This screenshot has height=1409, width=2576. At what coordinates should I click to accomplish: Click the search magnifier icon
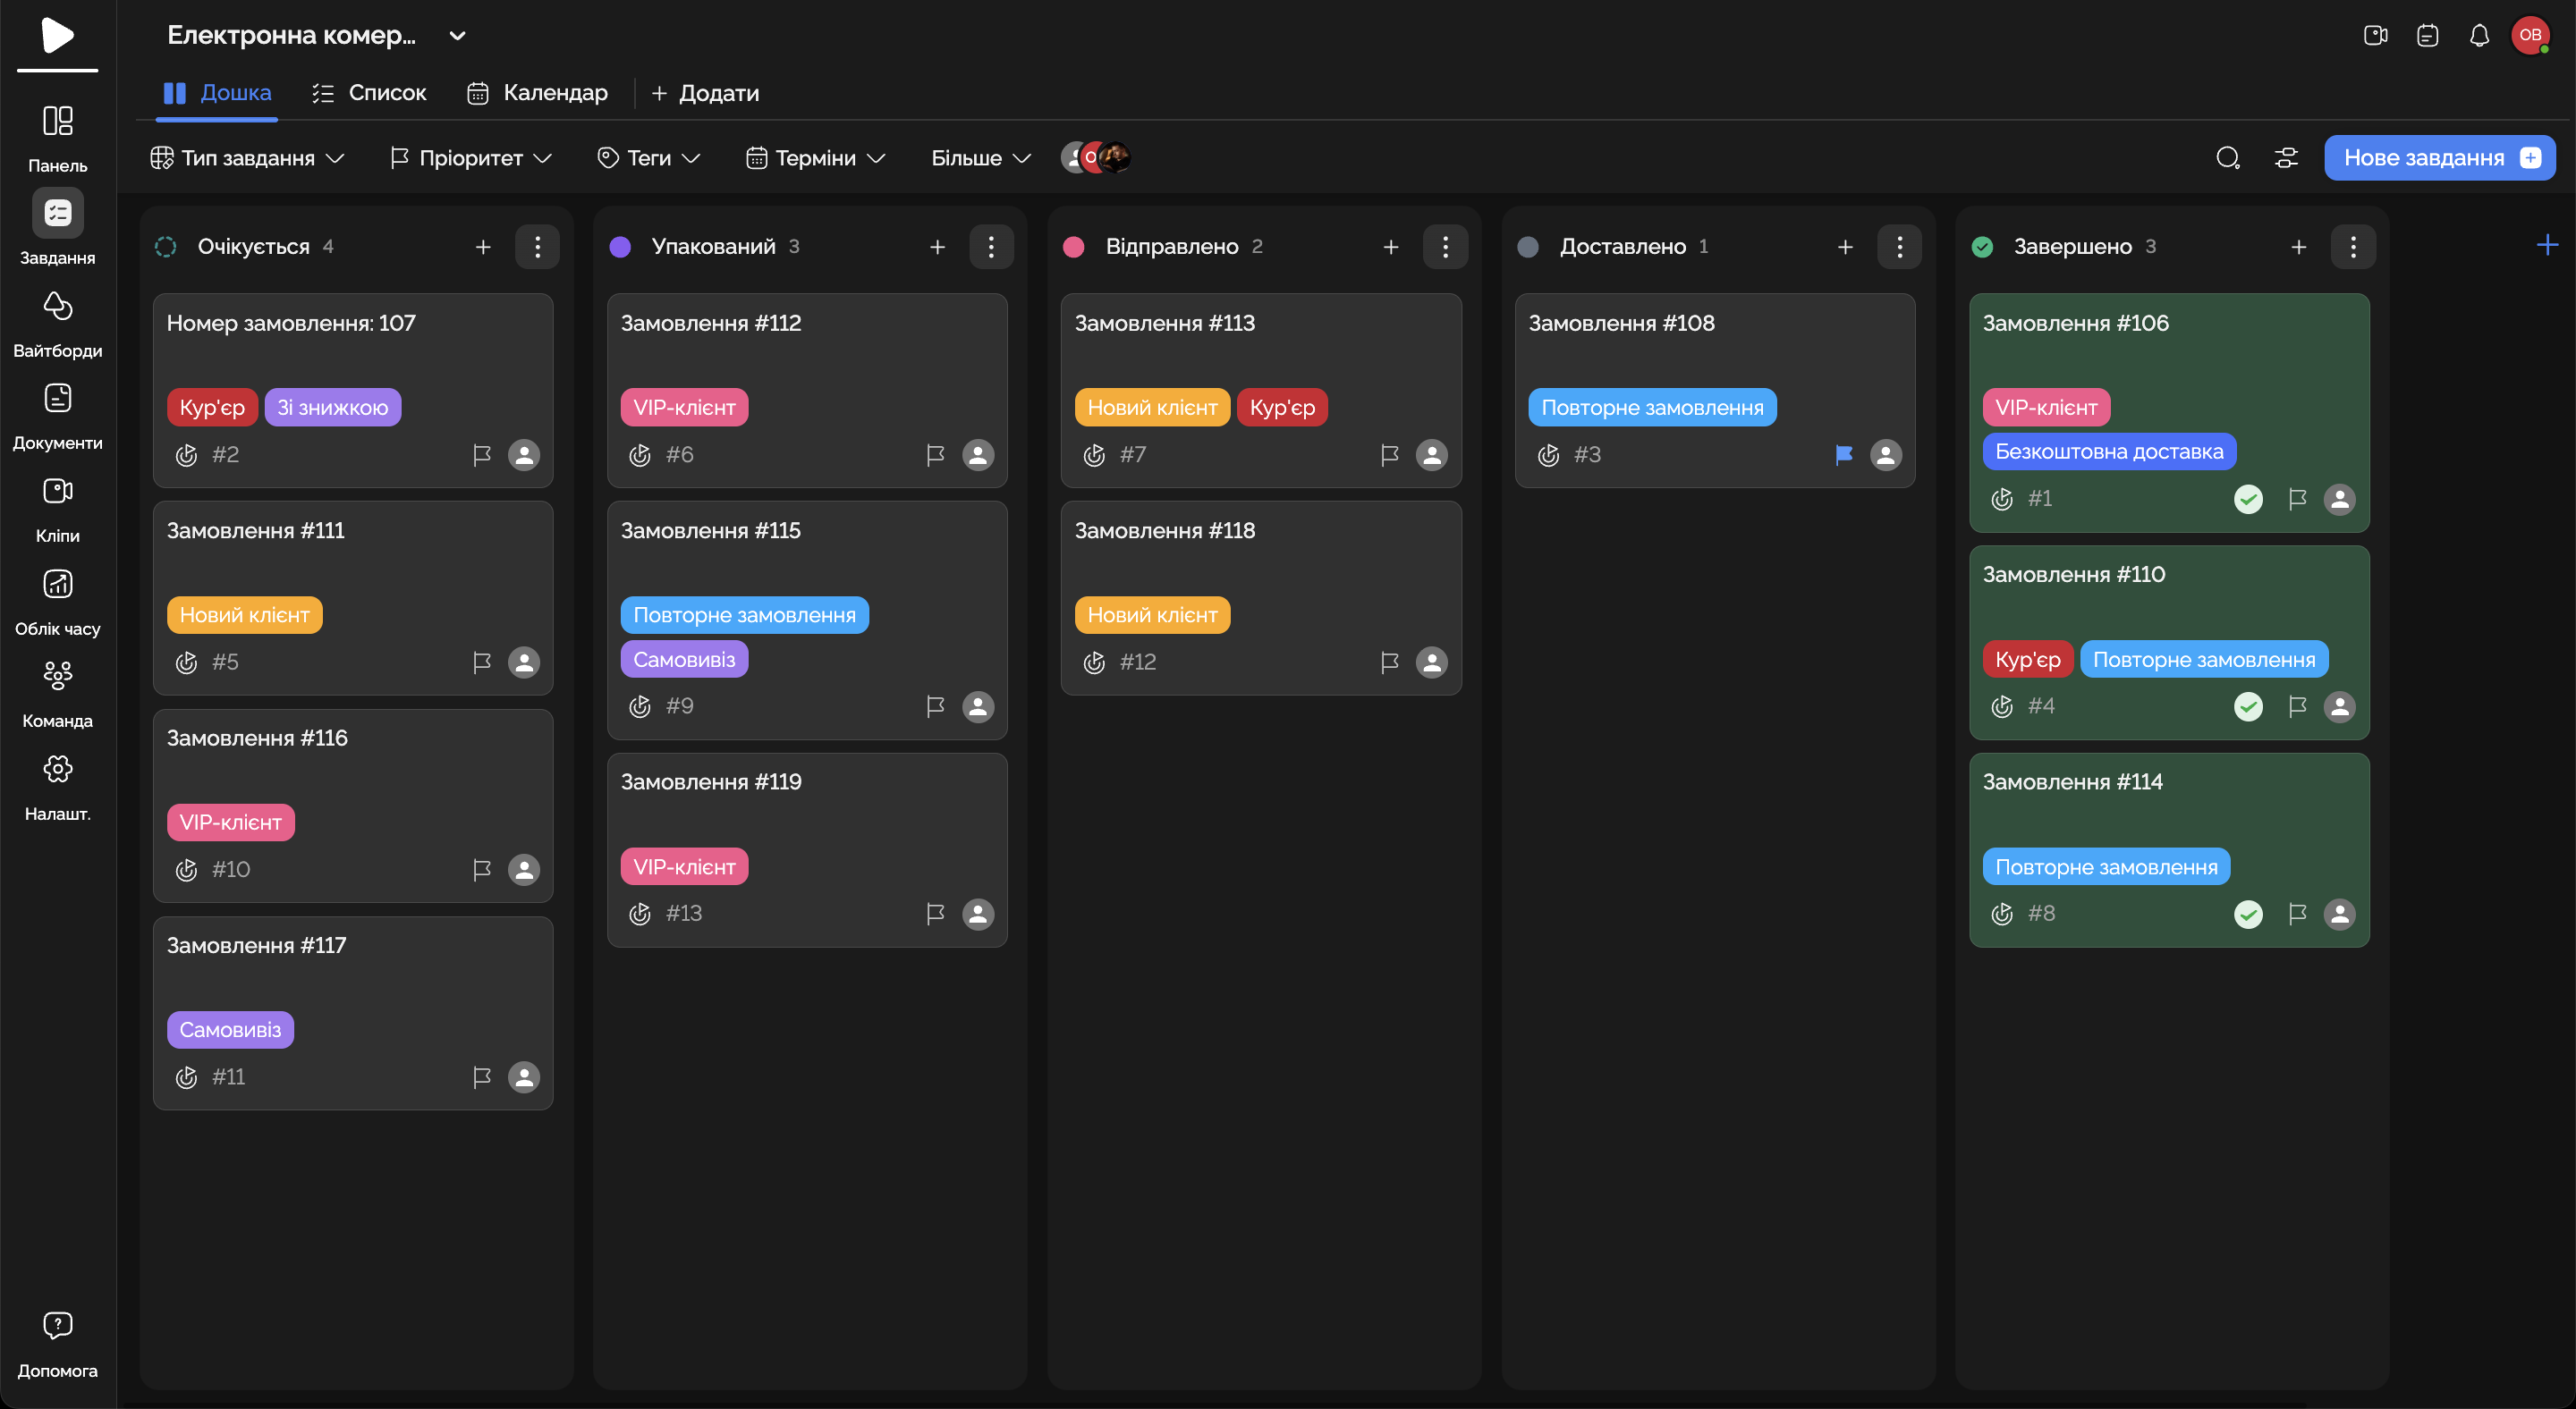[2227, 158]
